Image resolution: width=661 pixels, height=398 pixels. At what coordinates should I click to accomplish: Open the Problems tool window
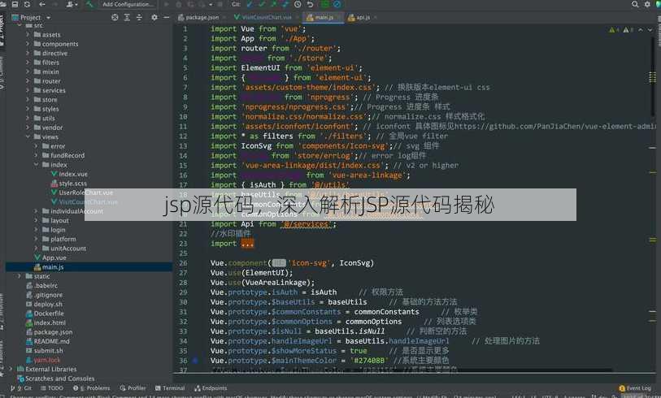click(x=92, y=388)
